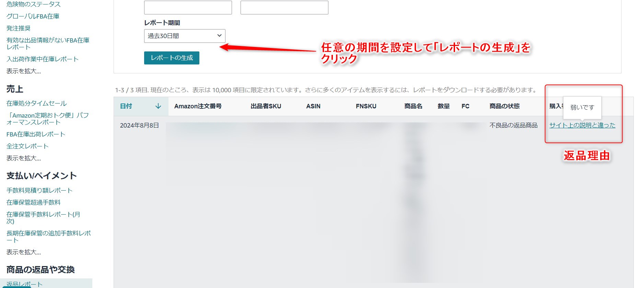640x288 pixels.
Task: Click the 商品名 column header
Action: 414,106
